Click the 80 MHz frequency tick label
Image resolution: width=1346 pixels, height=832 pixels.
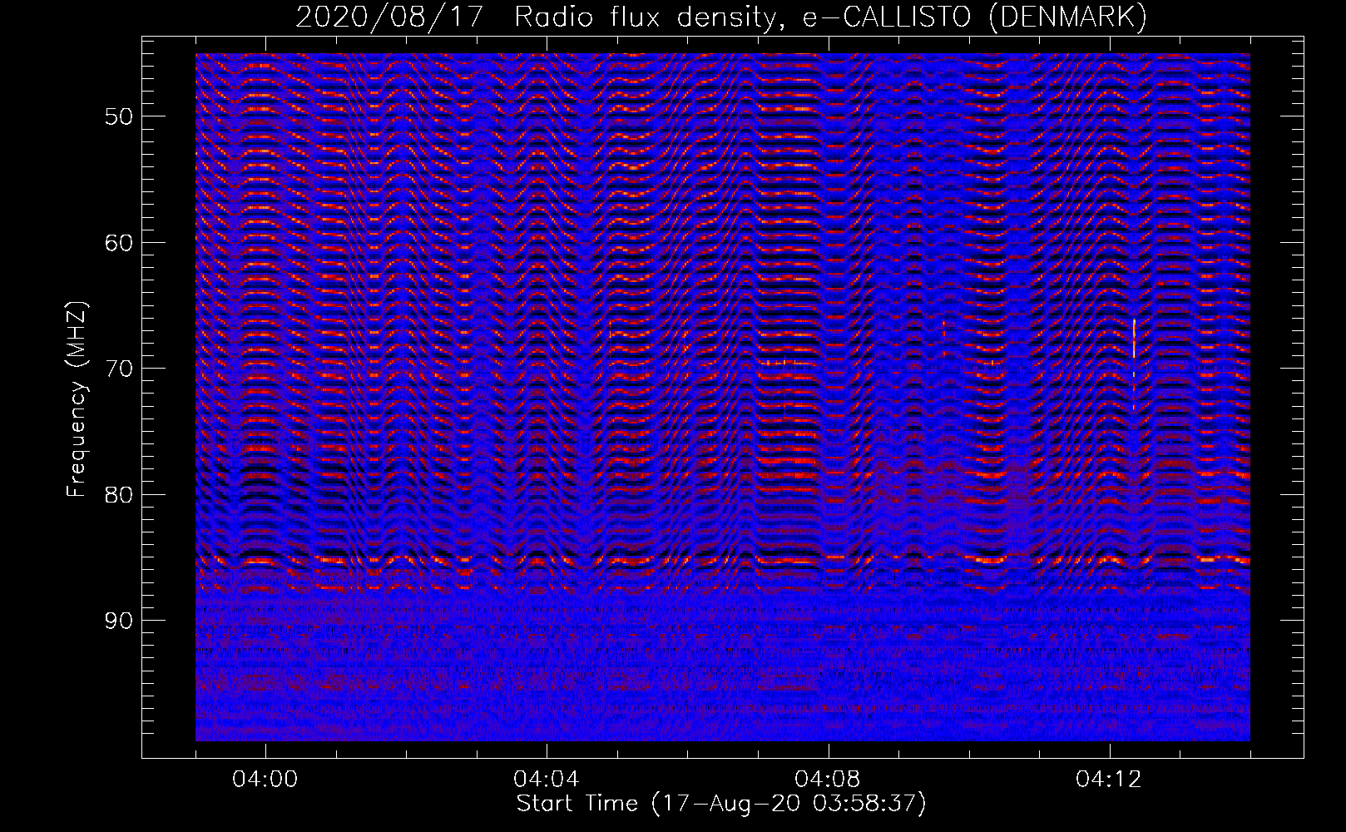[118, 494]
